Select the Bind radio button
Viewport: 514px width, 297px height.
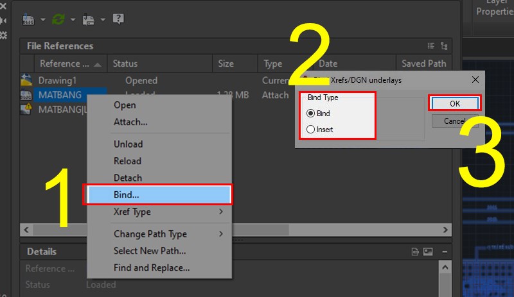pos(310,114)
